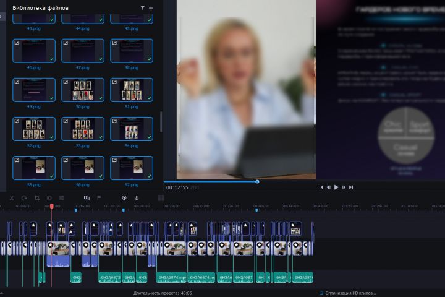The height and width of the screenshot is (297, 445).
Task: Step back one frame
Action: click(x=329, y=187)
